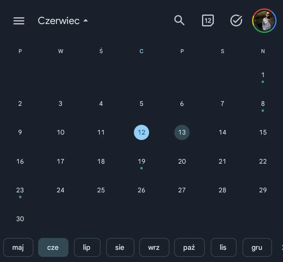Go to the sie month

coord(119,247)
